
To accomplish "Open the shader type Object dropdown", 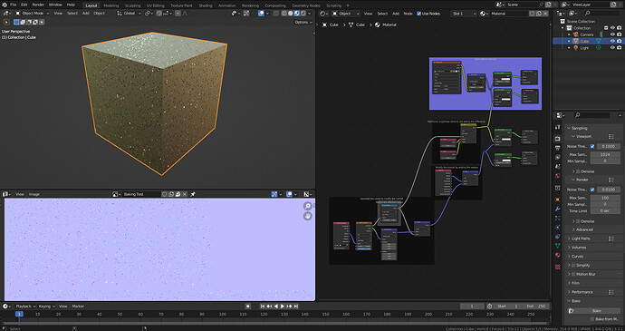I will tap(345, 14).
